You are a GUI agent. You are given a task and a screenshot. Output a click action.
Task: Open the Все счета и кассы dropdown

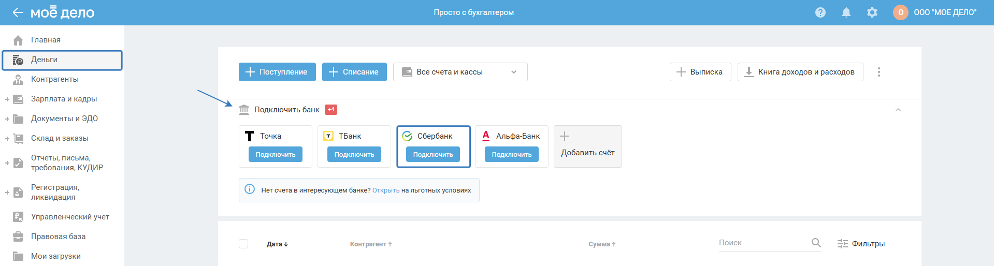[x=460, y=72]
